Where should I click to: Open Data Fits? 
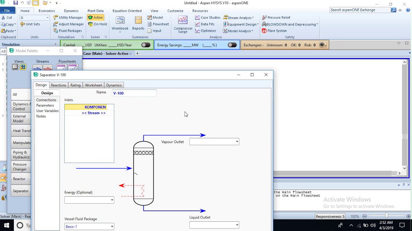click(x=205, y=24)
